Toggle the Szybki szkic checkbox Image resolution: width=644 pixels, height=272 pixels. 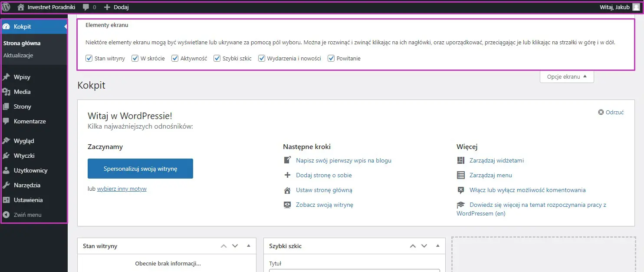click(217, 58)
